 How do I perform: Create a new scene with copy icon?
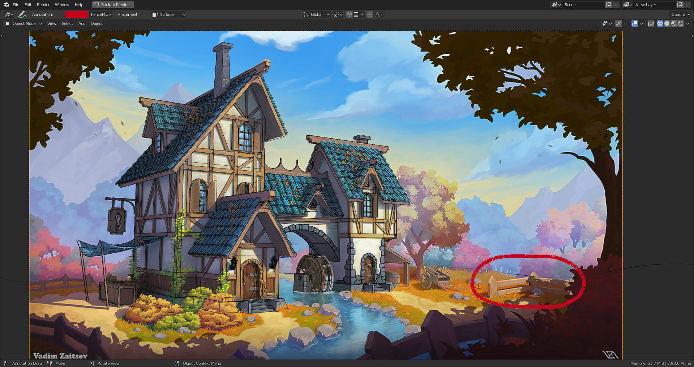tap(609, 5)
